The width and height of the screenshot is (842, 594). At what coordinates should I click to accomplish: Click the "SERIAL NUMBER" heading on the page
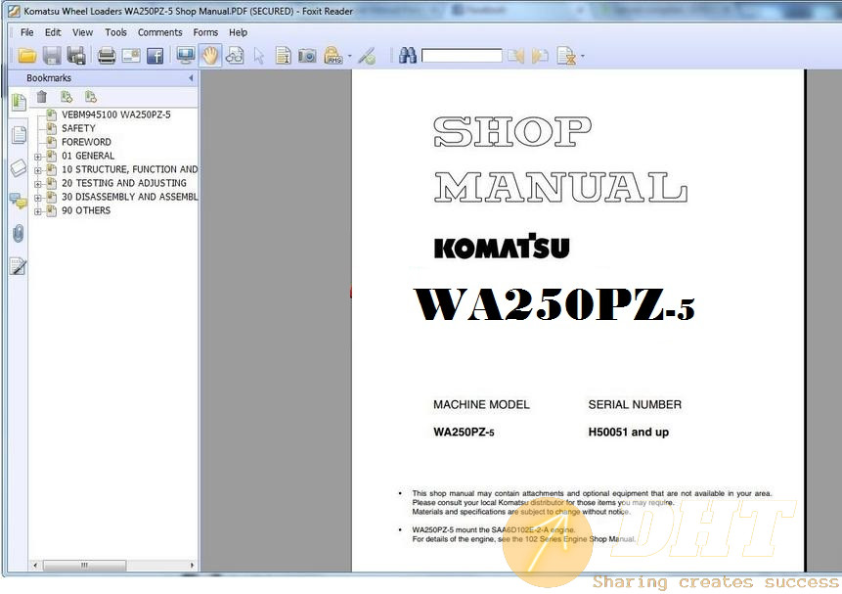635,405
